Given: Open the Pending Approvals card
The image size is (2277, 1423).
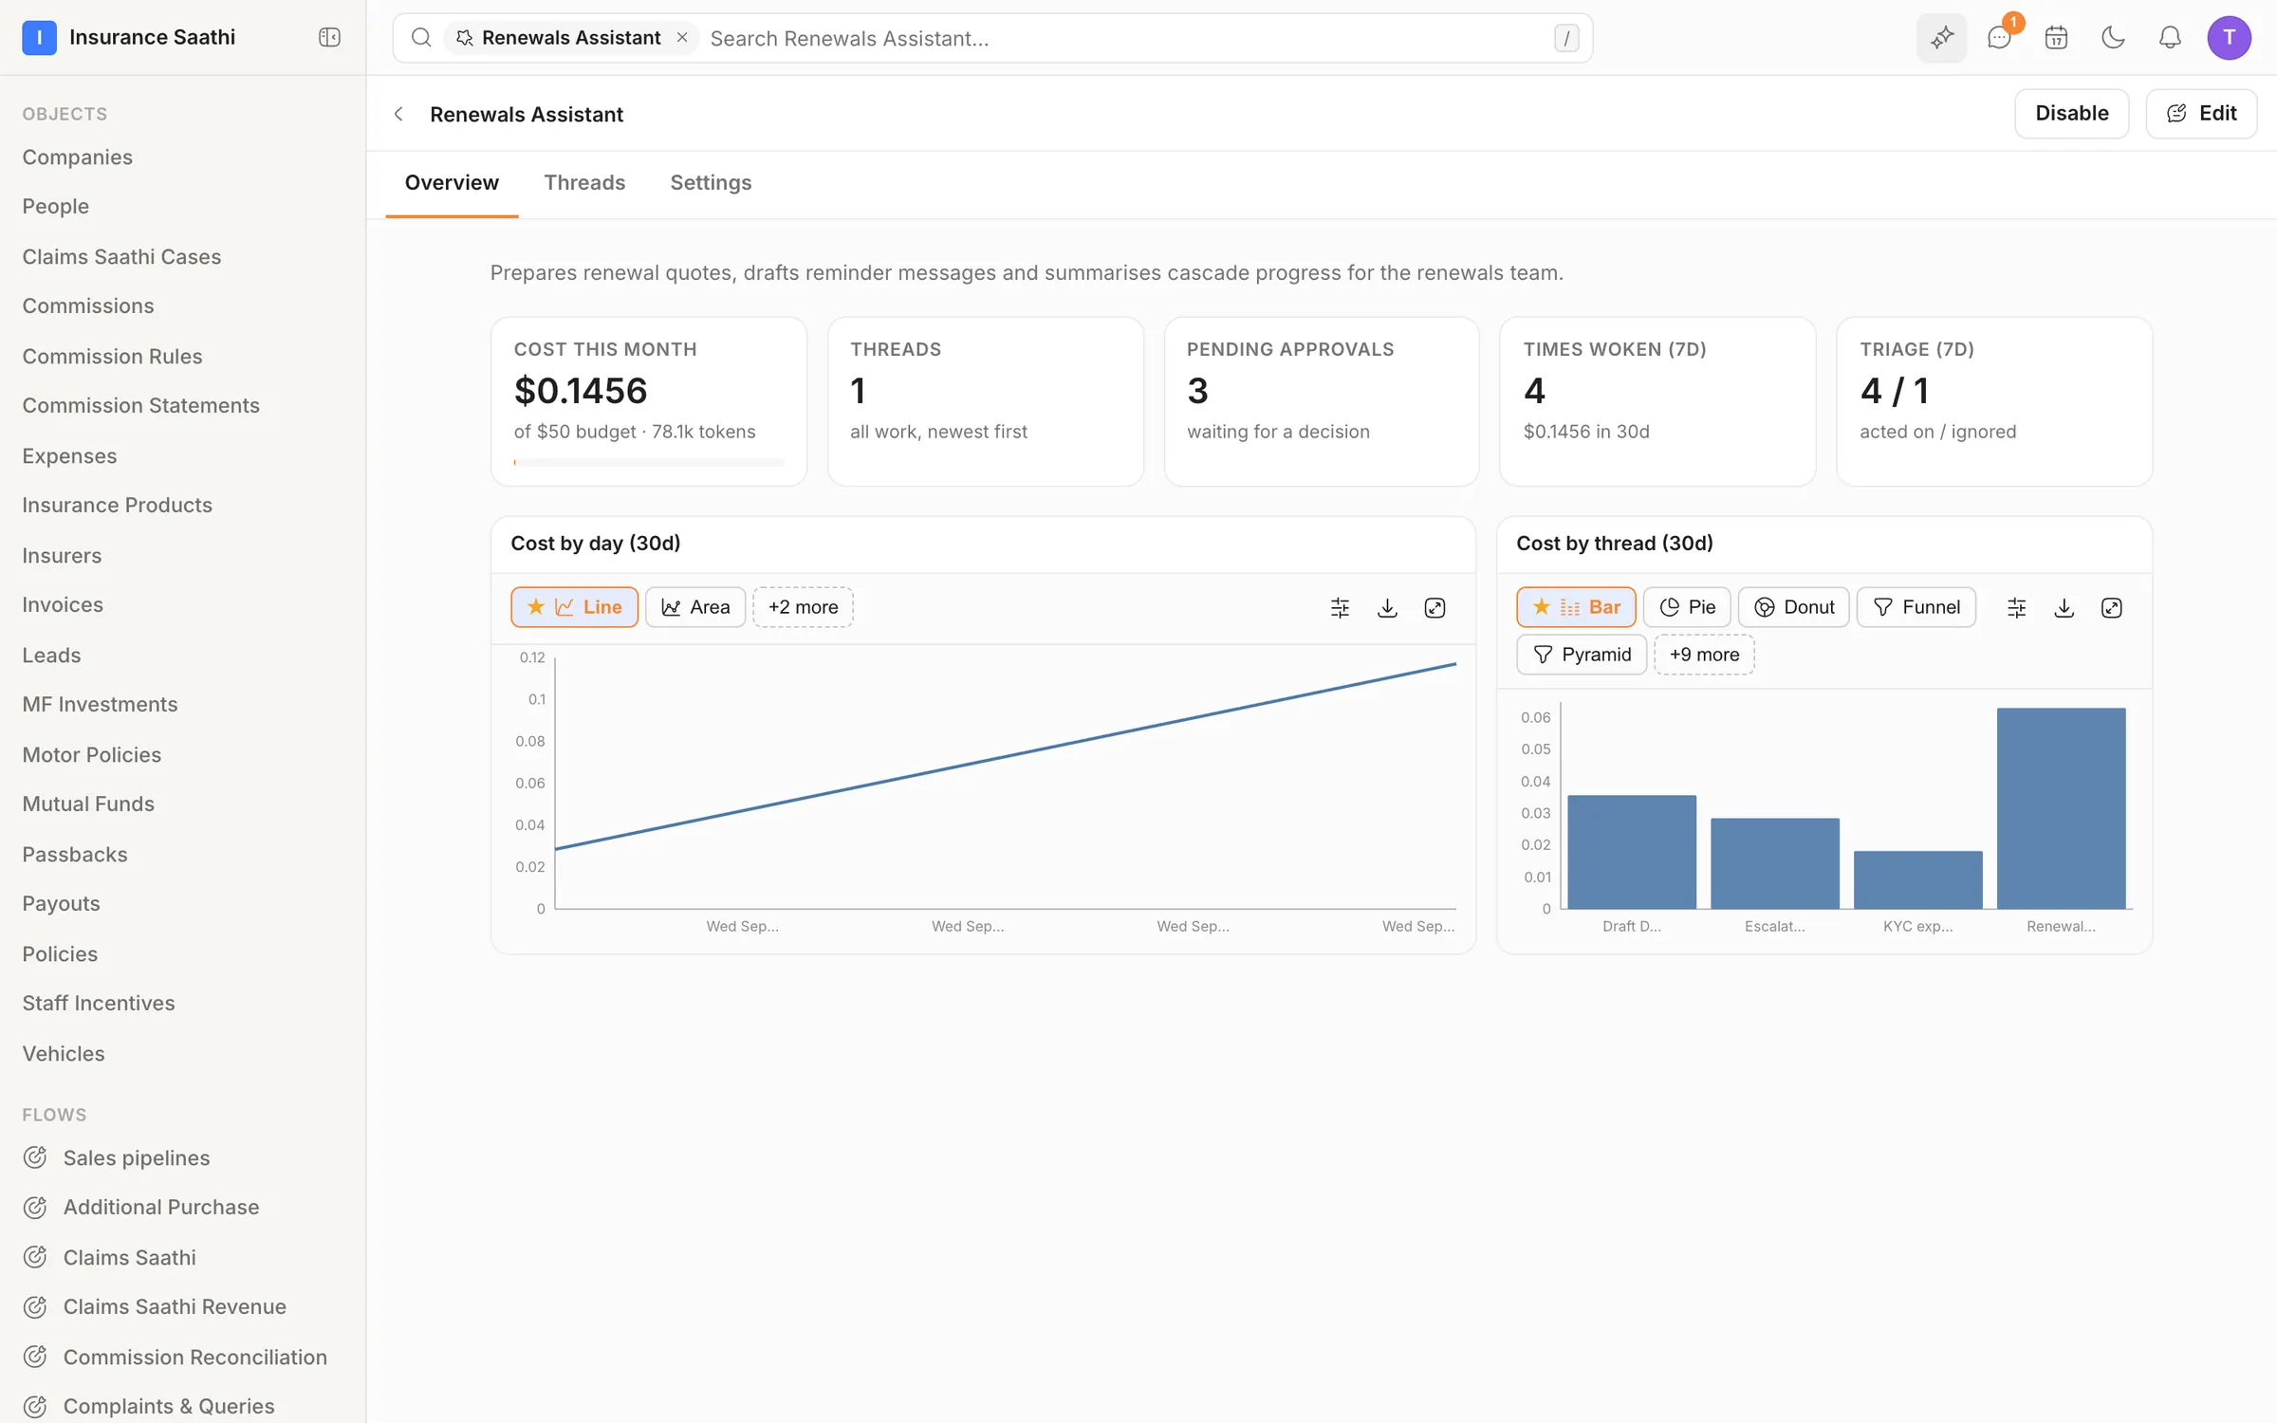Looking at the screenshot, I should tap(1321, 401).
